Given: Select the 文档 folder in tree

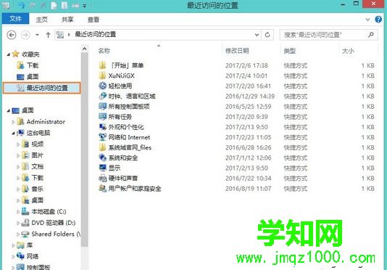Looking at the screenshot, I should click(38, 166).
